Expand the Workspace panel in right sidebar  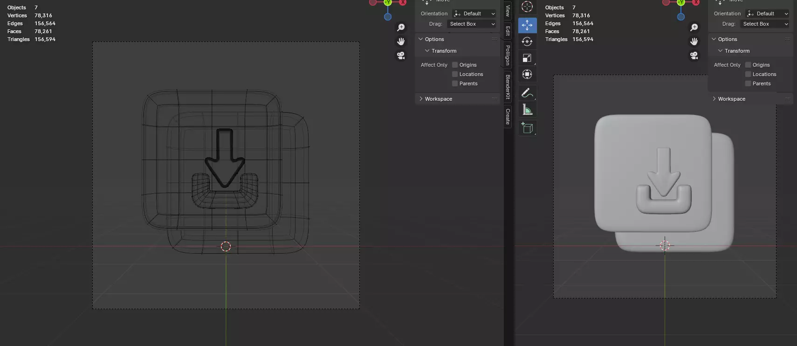tap(714, 99)
